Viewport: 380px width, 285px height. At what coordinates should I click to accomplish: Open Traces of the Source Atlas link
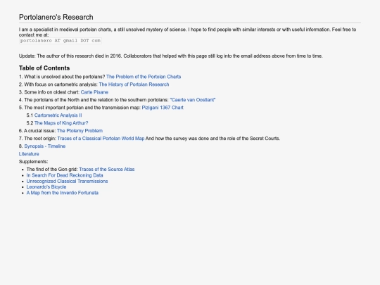coord(107,170)
